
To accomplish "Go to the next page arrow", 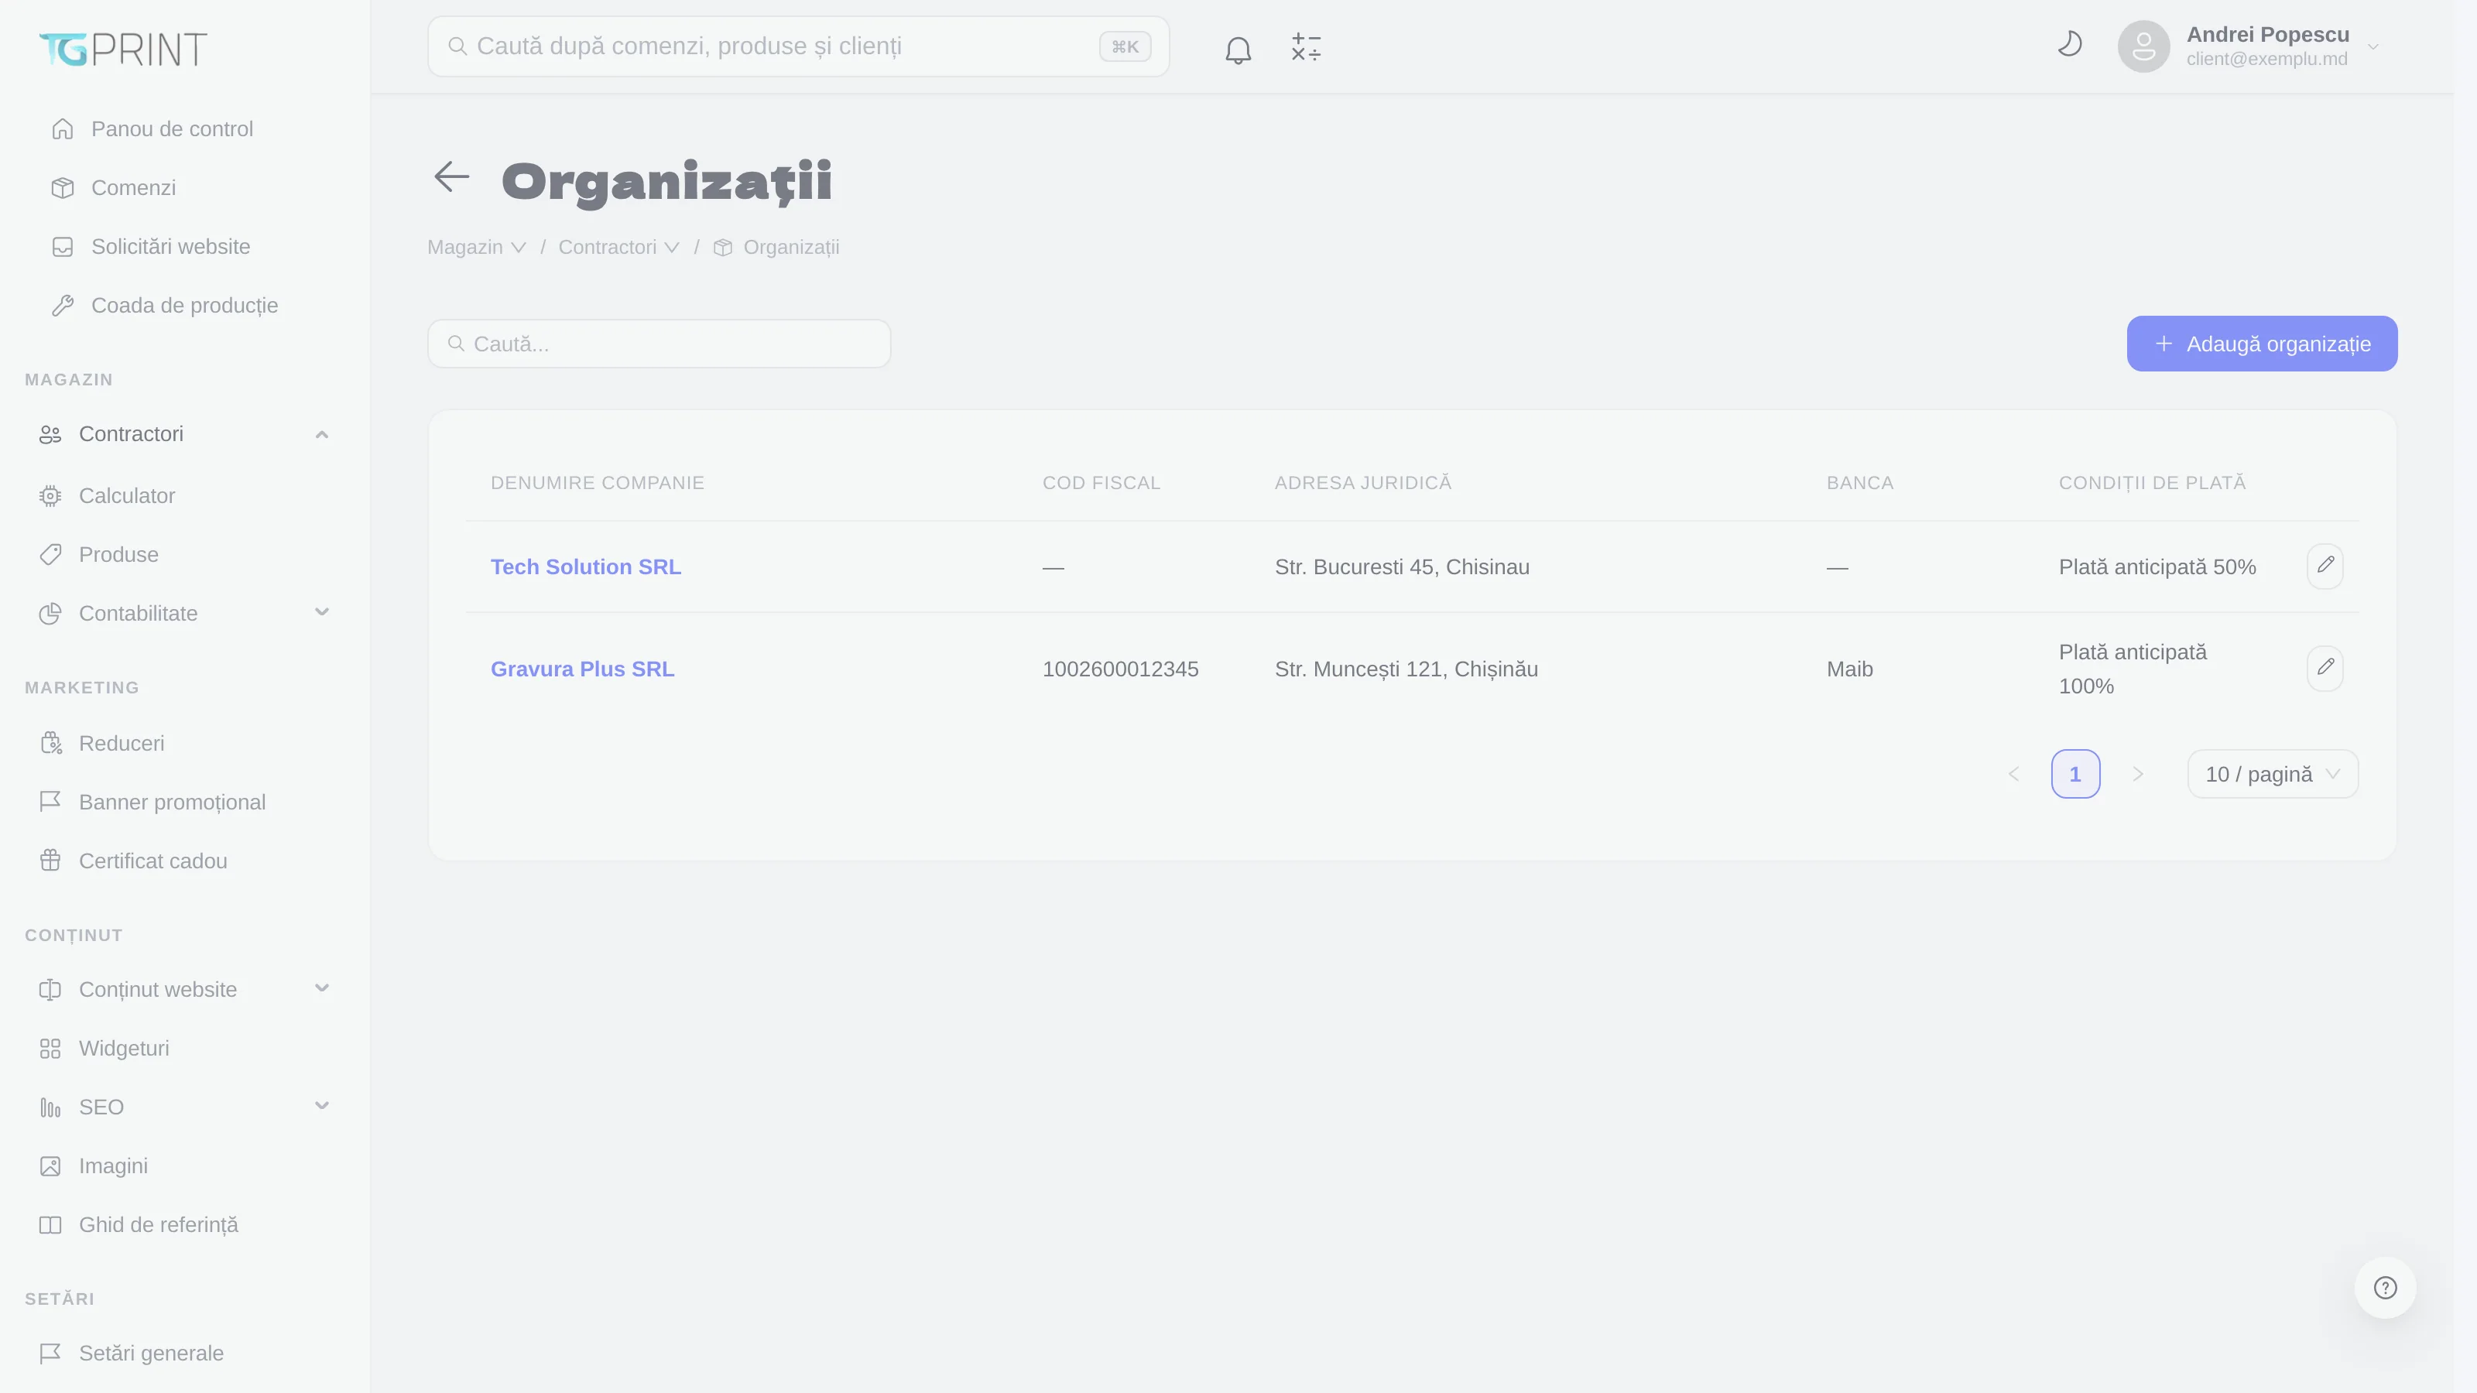I will (x=2137, y=774).
